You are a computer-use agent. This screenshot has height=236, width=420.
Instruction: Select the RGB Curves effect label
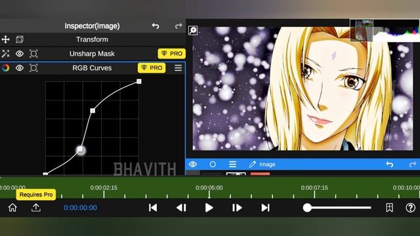pos(92,68)
